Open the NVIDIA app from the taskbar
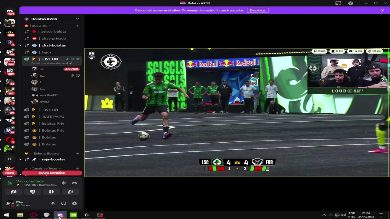 click(73, 215)
